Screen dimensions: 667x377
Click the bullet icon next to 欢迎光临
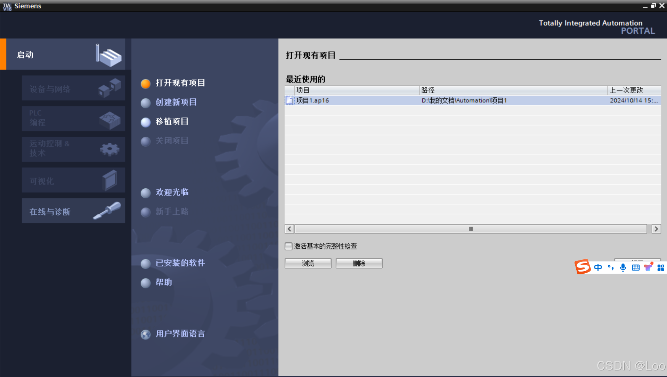coord(146,193)
